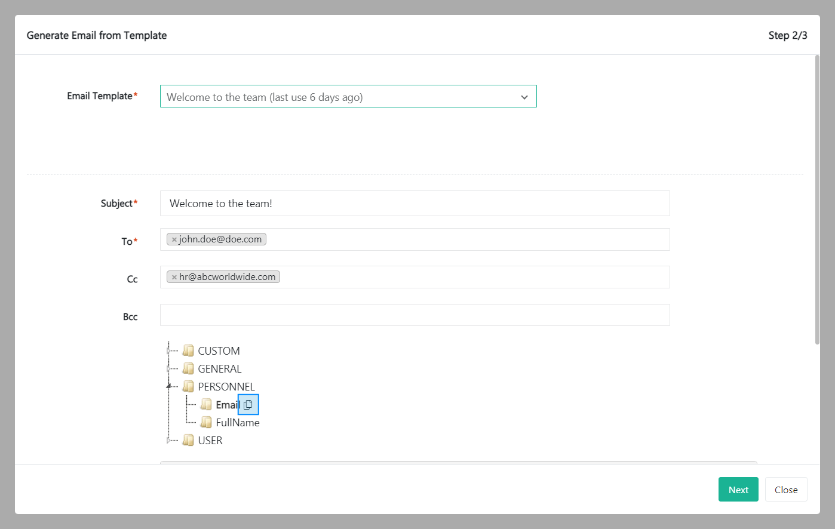Click the GENERAL folder icon
The height and width of the screenshot is (529, 835).
(x=188, y=369)
